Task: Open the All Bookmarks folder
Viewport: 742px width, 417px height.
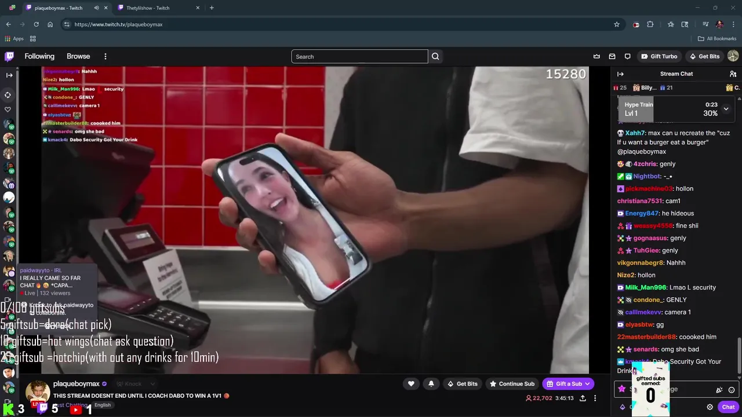Action: pos(717,39)
